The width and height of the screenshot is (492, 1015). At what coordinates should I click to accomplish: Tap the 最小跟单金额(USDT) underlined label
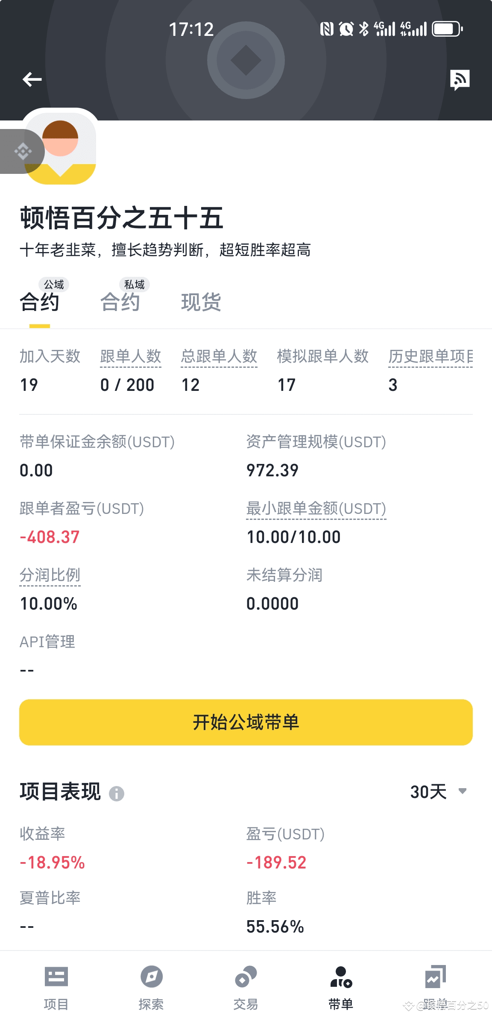[x=316, y=509]
